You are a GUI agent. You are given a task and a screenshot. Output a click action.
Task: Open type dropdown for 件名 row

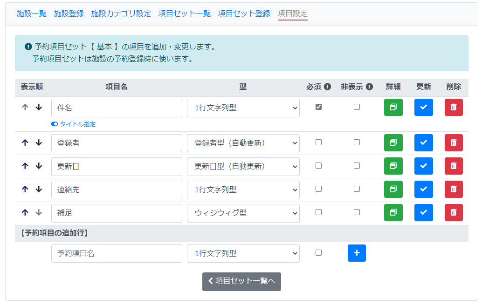[x=243, y=108]
